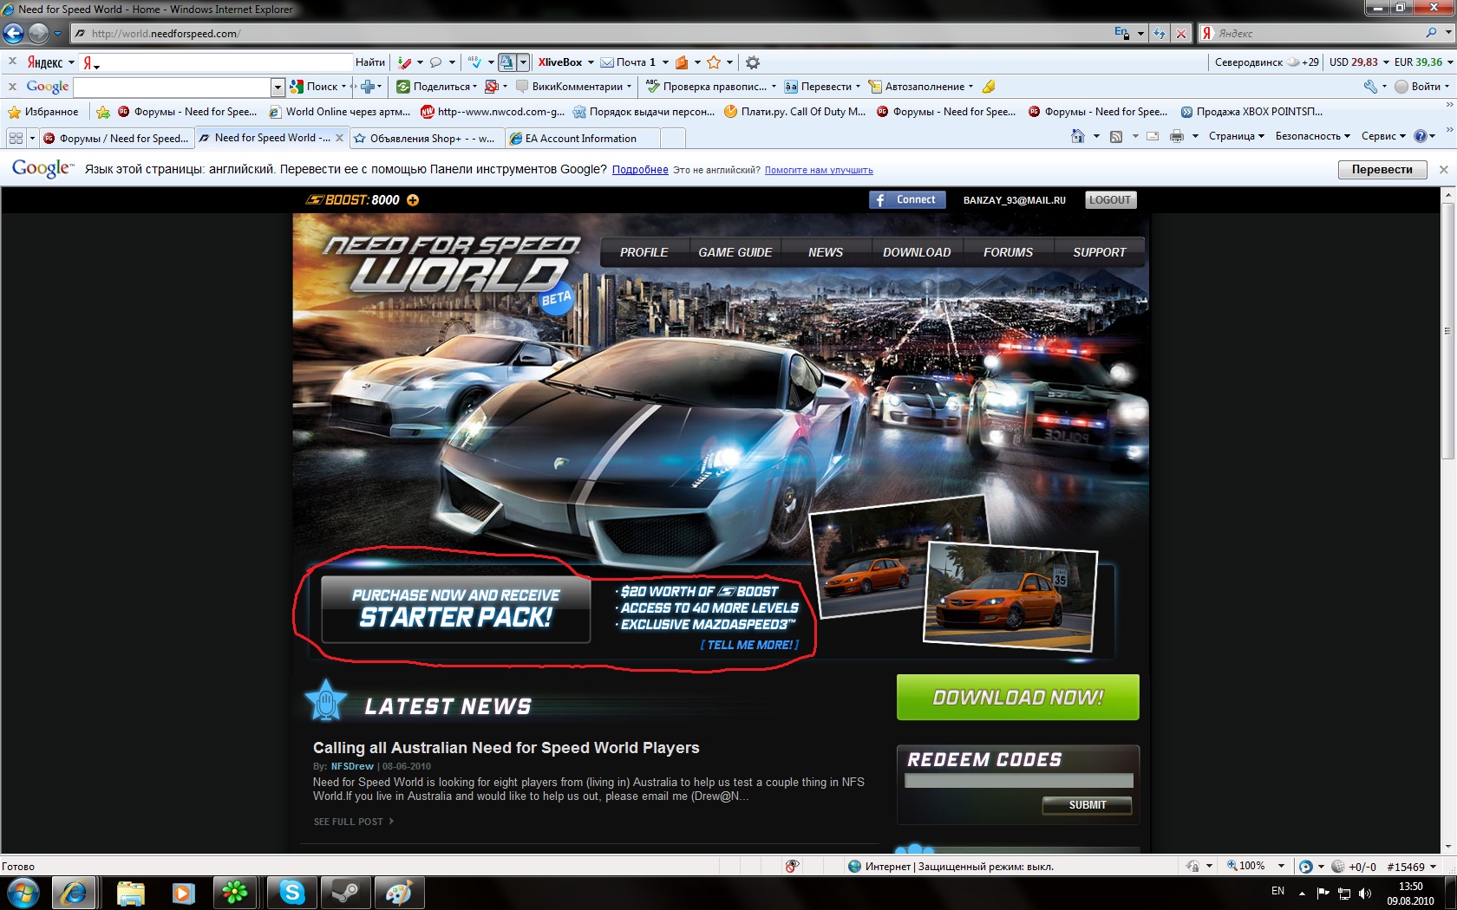The height and width of the screenshot is (910, 1457).
Task: Go back with the browser Back arrow
Action: [x=13, y=33]
